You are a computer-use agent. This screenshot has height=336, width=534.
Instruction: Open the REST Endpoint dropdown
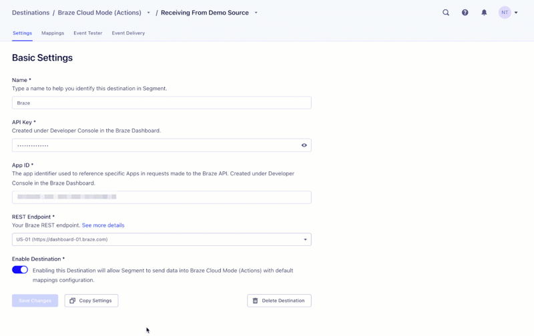[x=162, y=239]
